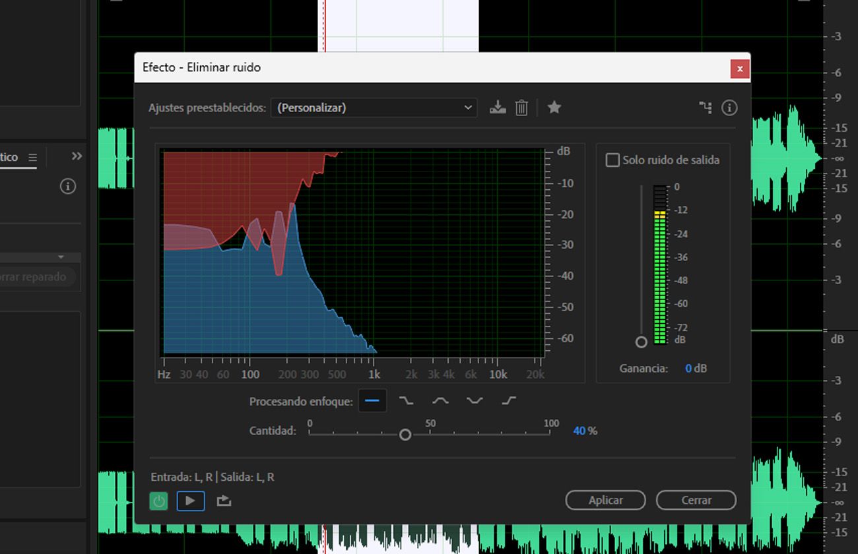Image resolution: width=858 pixels, height=554 pixels.
Task: Apply the noise removal effect
Action: [x=605, y=500]
